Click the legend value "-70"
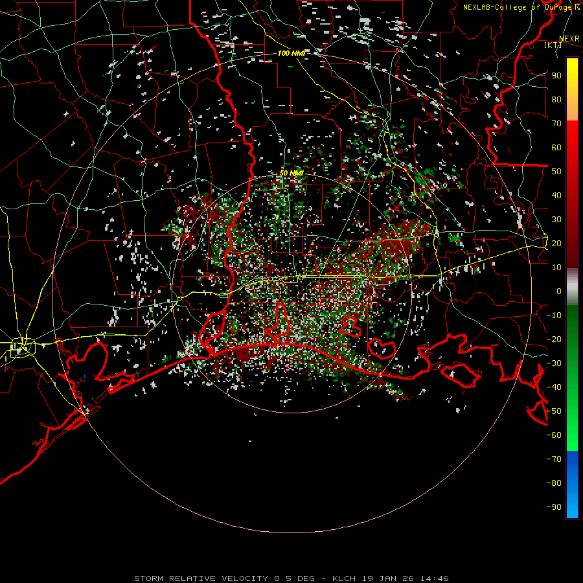Screen dimensions: 583x583 pyautogui.click(x=554, y=459)
